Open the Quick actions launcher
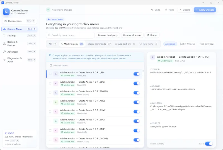This screenshot has width=223, height=150. pyautogui.click(x=20, y=21)
